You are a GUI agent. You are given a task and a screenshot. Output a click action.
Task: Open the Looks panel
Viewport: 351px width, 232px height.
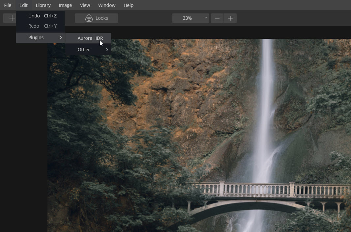pyautogui.click(x=97, y=18)
